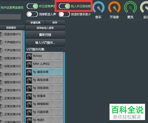The image size is (148, 123).
Task: Click the fg-高低效果 plugin icon
Action: (29, 80)
